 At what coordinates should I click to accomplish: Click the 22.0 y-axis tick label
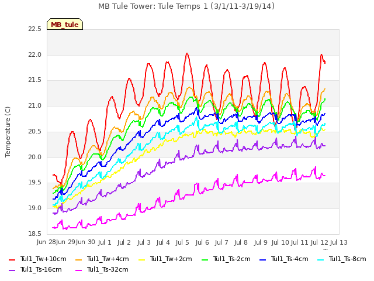[x=34, y=54]
